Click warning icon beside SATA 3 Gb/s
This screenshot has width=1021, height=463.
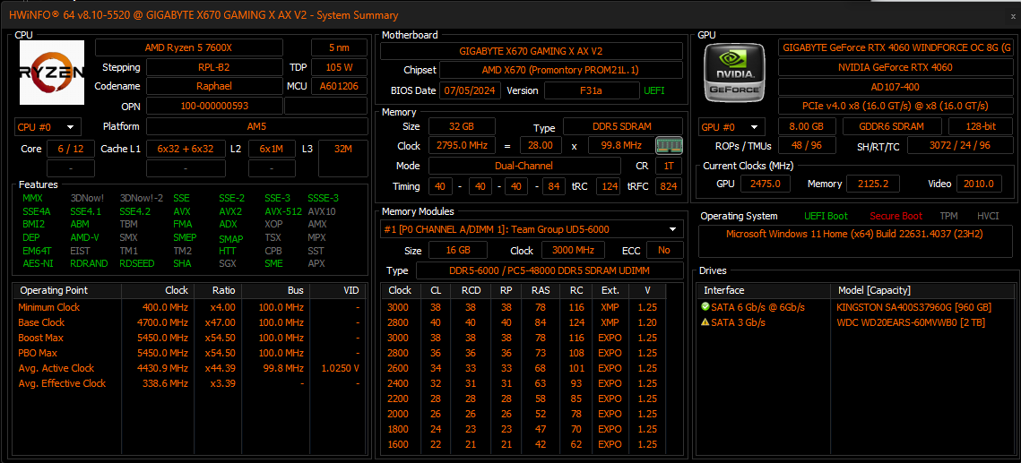705,322
